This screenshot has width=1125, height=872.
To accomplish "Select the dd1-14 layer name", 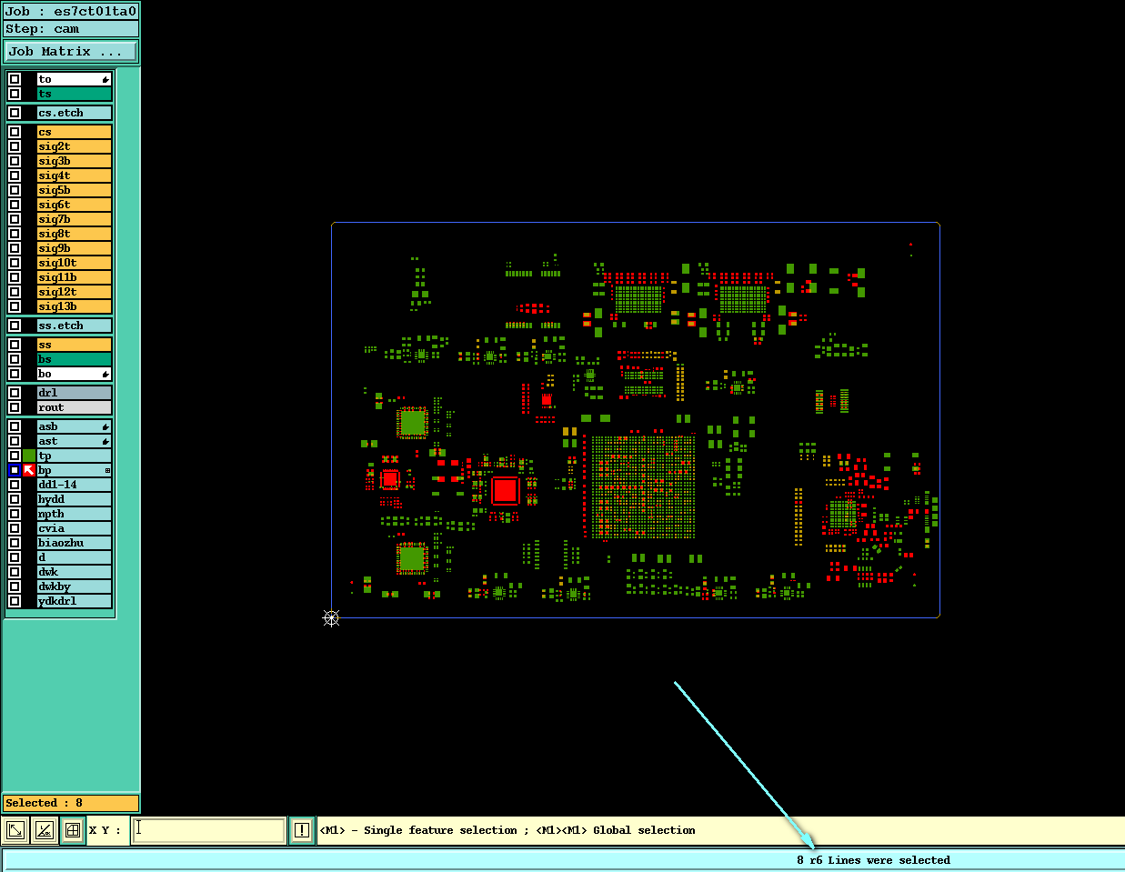I will 75,485.
